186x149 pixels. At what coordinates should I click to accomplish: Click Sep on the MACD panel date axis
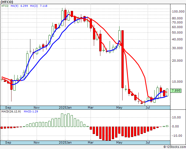(8, 142)
